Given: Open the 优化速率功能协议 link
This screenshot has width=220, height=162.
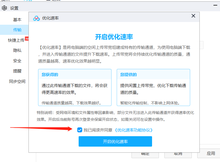Looking at the screenshot, I should 133,130.
